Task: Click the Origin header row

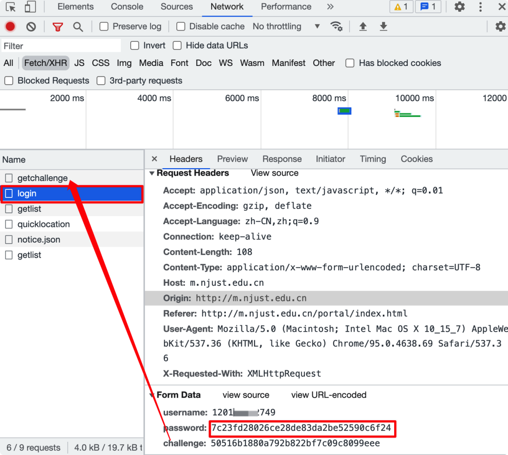Action: 326,298
